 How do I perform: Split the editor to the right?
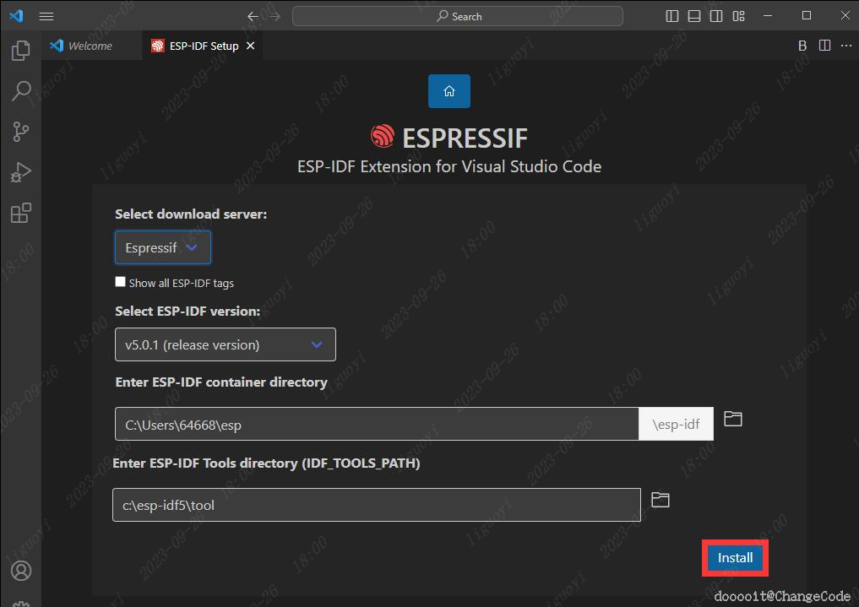(824, 46)
